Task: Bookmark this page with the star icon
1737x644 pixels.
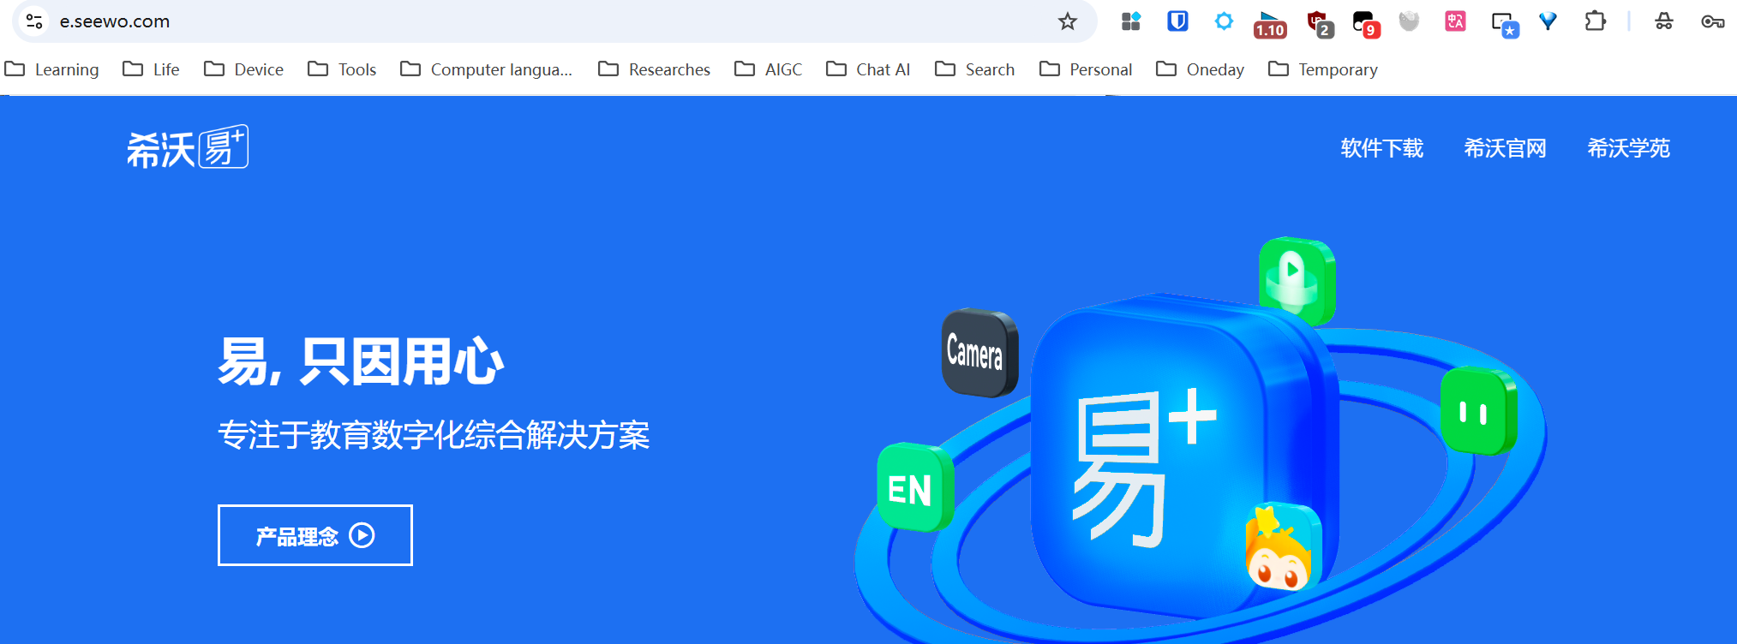Action: 1067,21
